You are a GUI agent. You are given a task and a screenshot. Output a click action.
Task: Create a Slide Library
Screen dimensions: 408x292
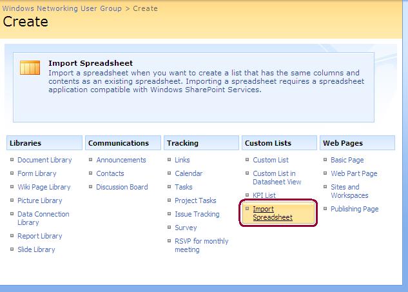click(36, 249)
